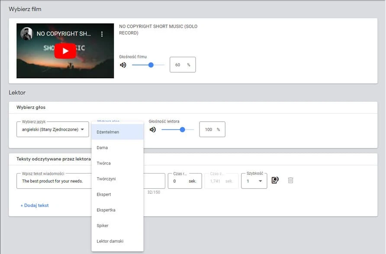Click the message text input field
The width and height of the screenshot is (386, 254).
[x=54, y=181]
